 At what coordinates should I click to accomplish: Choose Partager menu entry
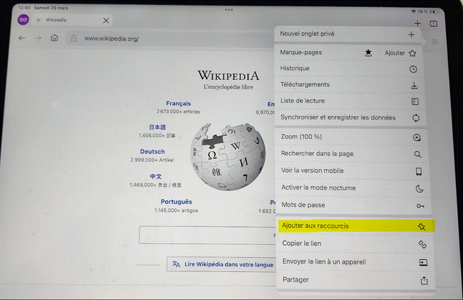[x=356, y=280]
